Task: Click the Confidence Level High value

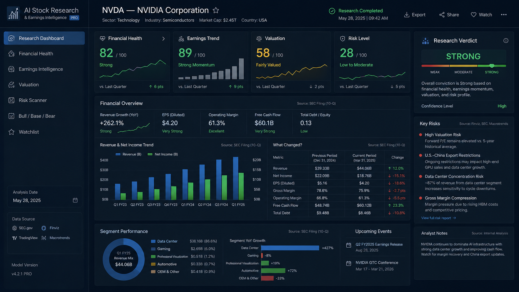Action: (x=502, y=106)
